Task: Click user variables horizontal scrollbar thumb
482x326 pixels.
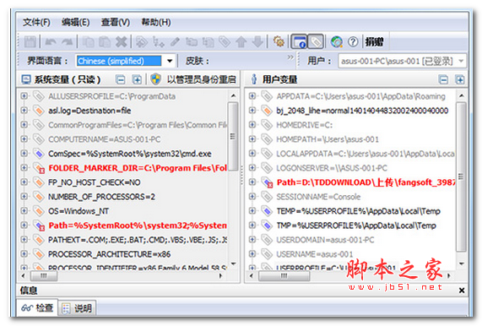Action: (x=284, y=275)
